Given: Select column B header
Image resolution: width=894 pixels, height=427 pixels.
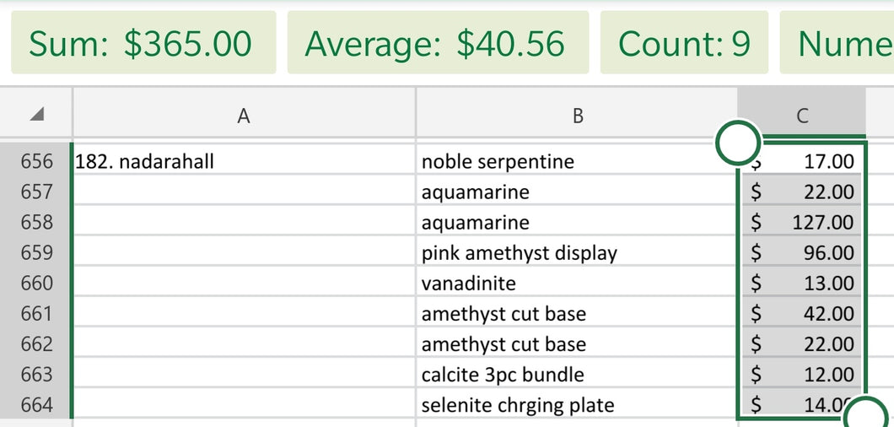Looking at the screenshot, I should (576, 113).
